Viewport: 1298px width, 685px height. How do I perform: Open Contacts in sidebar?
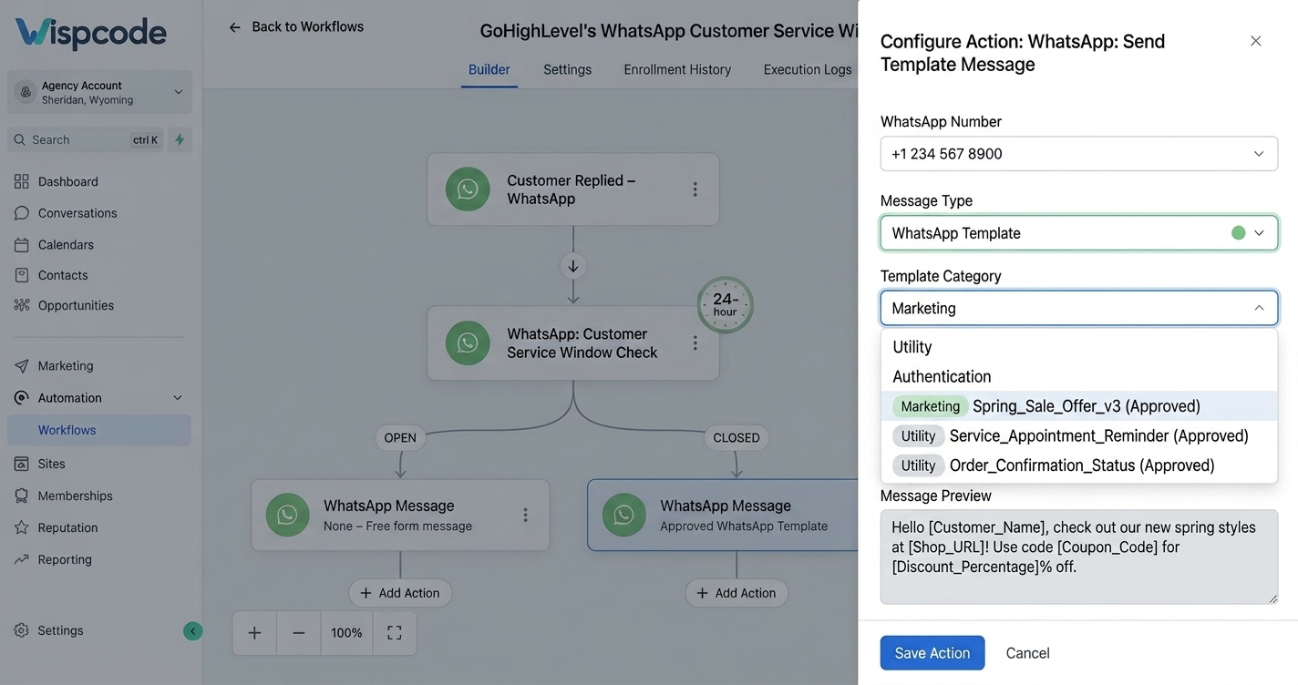[63, 275]
